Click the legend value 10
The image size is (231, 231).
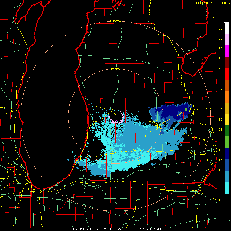220,170
